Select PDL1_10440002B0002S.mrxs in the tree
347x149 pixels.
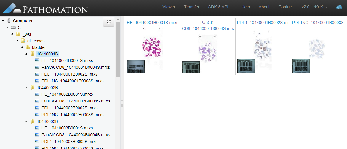69,108
